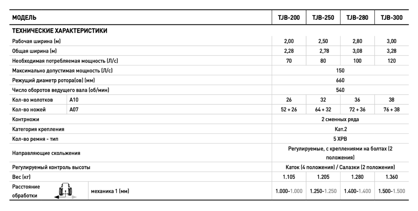The image size is (418, 211).
Task: Select the 76 + 38 knives count
Action: (x=391, y=109)
